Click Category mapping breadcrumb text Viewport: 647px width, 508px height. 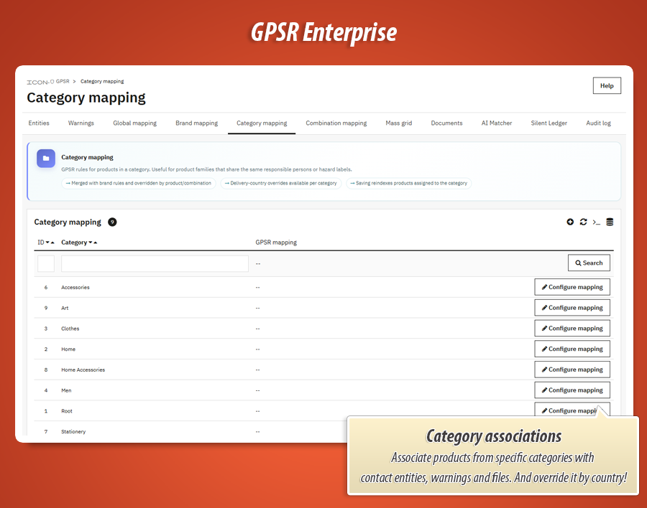click(x=102, y=82)
